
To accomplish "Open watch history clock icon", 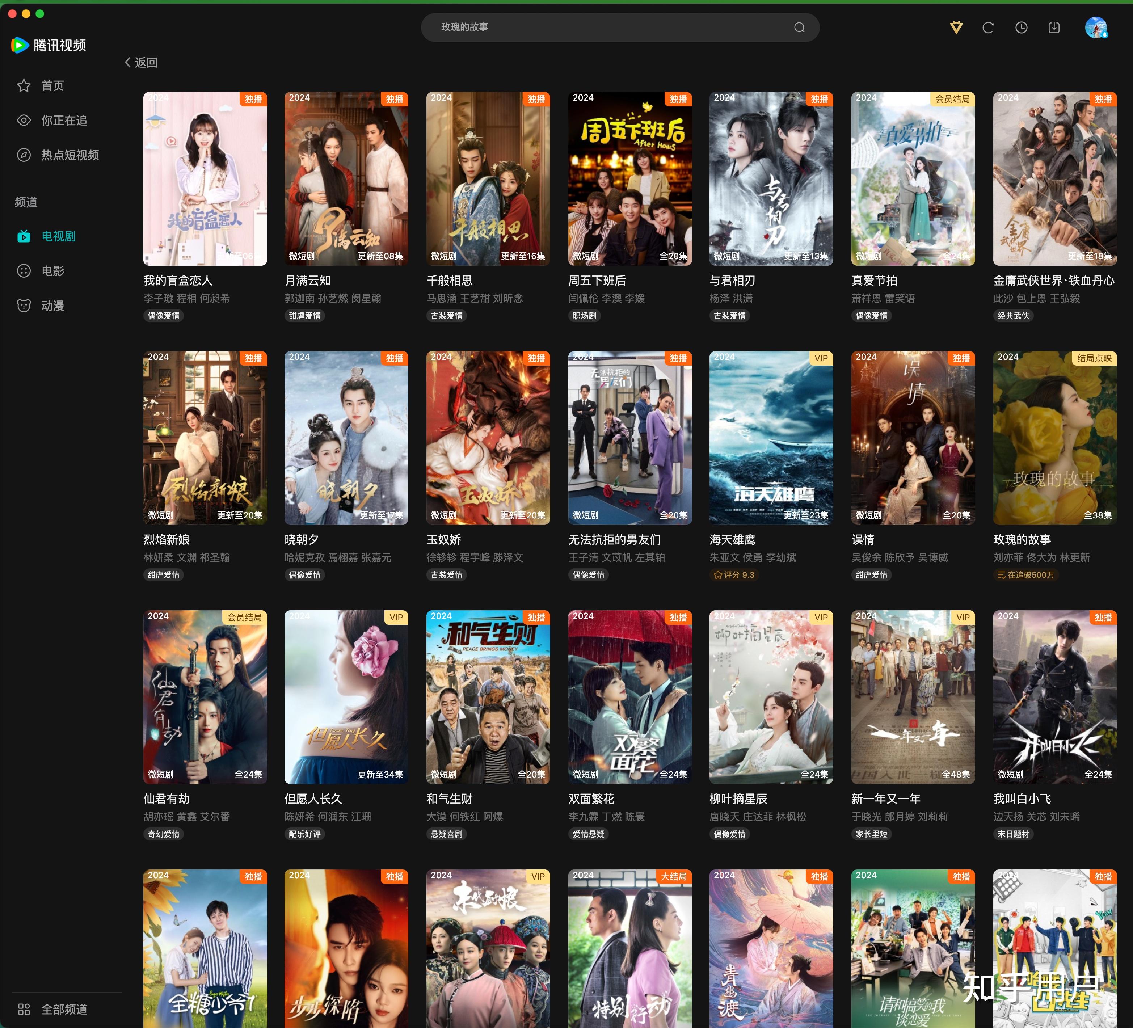I will click(x=1021, y=28).
